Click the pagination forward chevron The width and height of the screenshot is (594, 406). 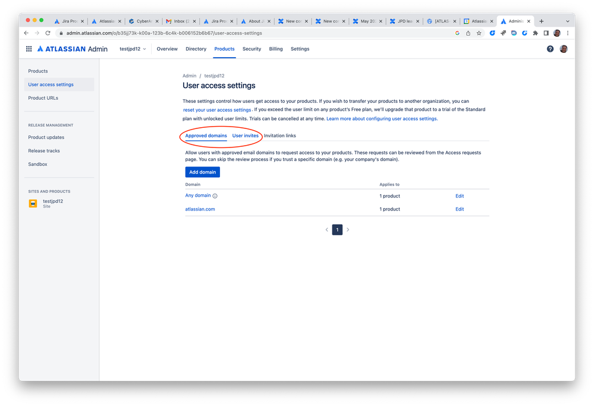coord(348,229)
